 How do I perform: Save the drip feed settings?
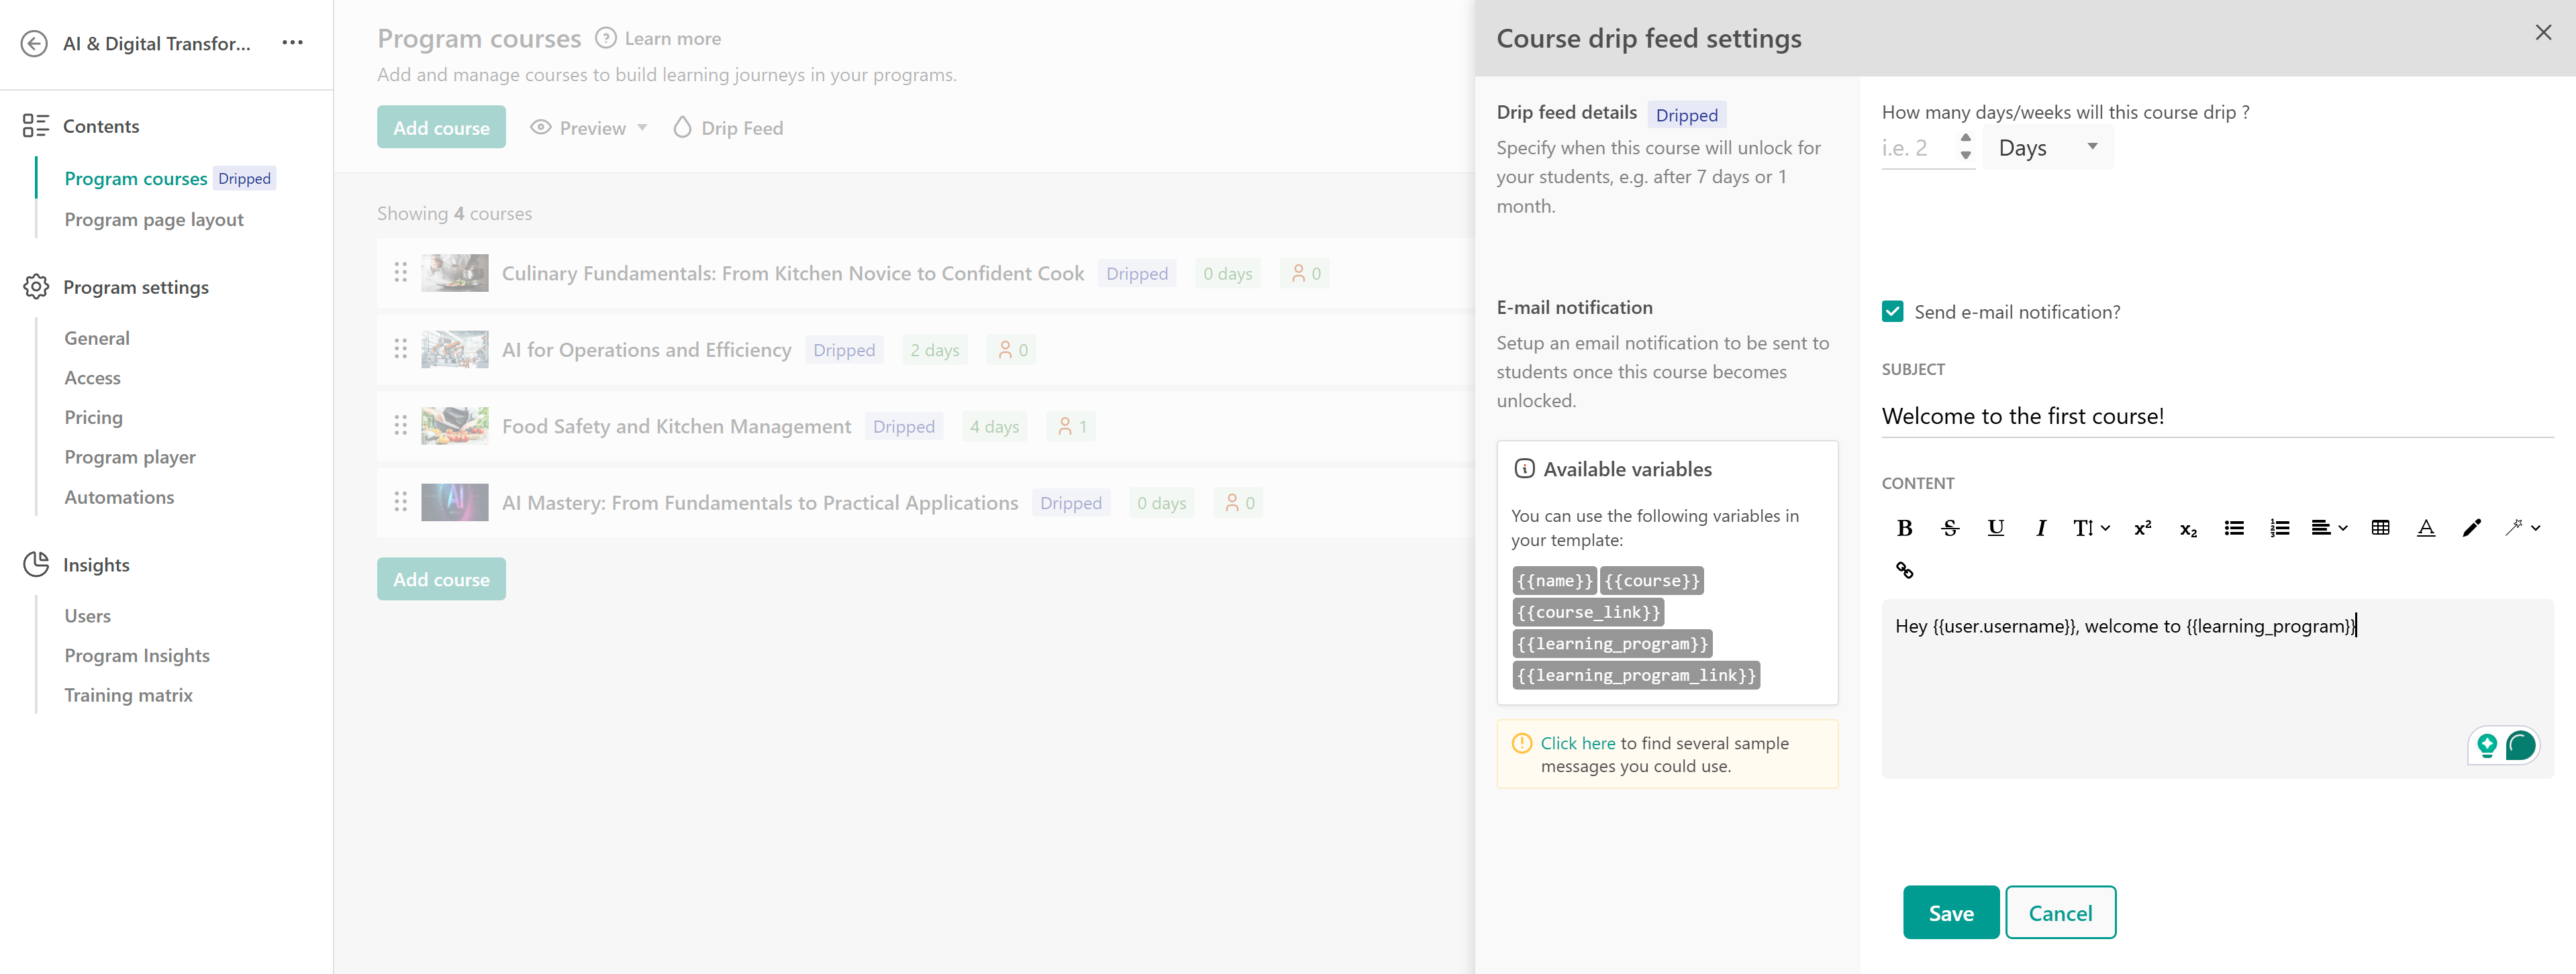pyautogui.click(x=1950, y=912)
